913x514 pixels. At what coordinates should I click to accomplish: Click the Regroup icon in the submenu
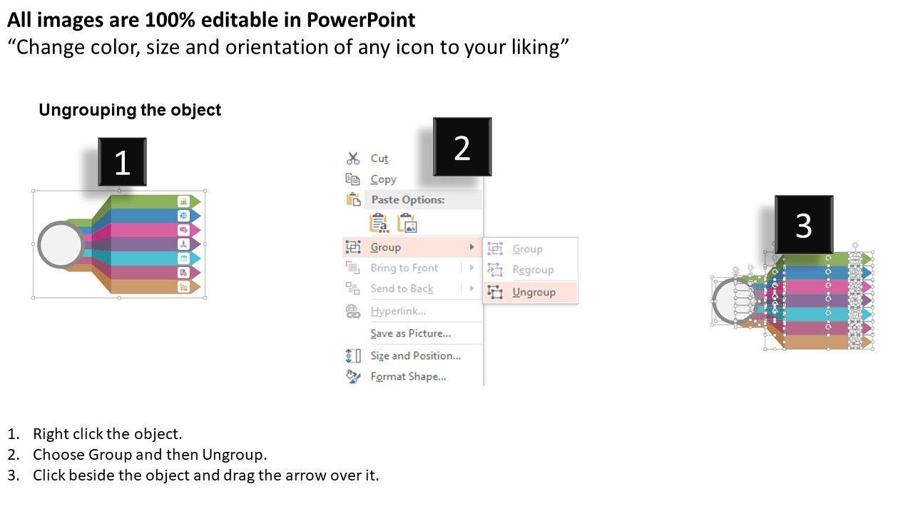pos(495,270)
